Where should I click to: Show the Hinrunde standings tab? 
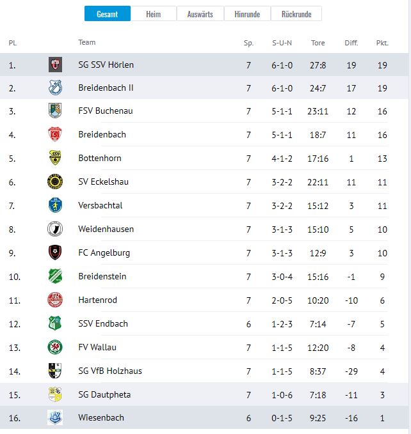coord(247,14)
